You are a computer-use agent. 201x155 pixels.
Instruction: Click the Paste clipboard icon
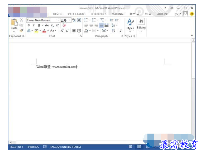click(14, 22)
